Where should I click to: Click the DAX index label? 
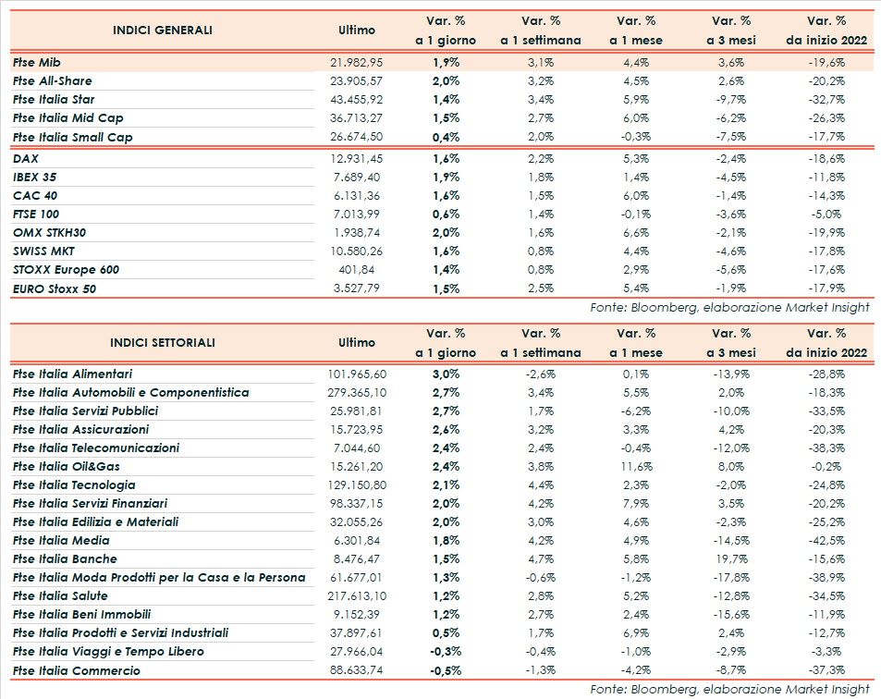point(26,158)
